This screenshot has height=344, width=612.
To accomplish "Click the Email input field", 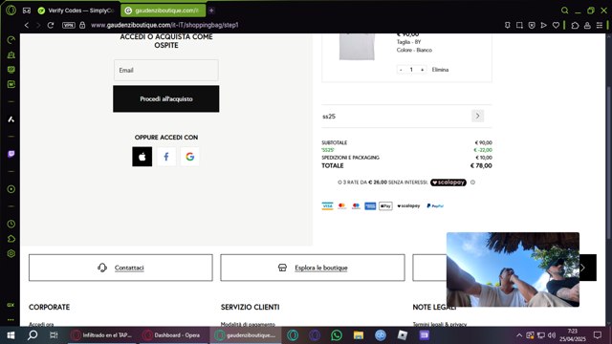I will (x=165, y=70).
